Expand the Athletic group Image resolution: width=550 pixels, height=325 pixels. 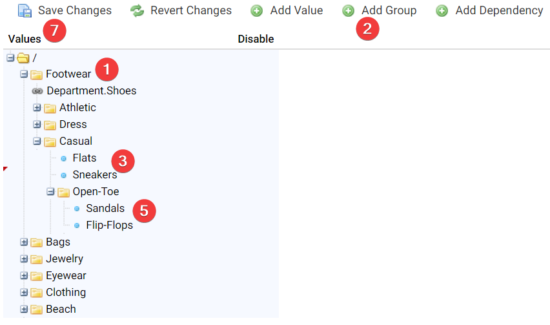(x=37, y=108)
